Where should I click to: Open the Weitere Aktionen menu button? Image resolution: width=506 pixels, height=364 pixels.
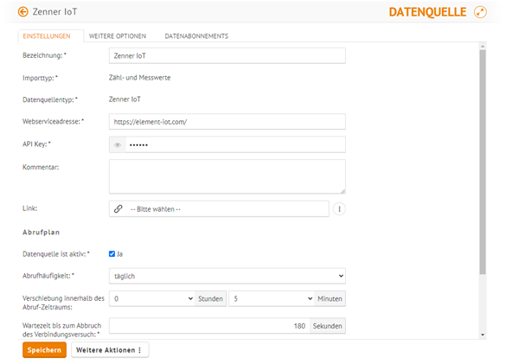coord(110,350)
